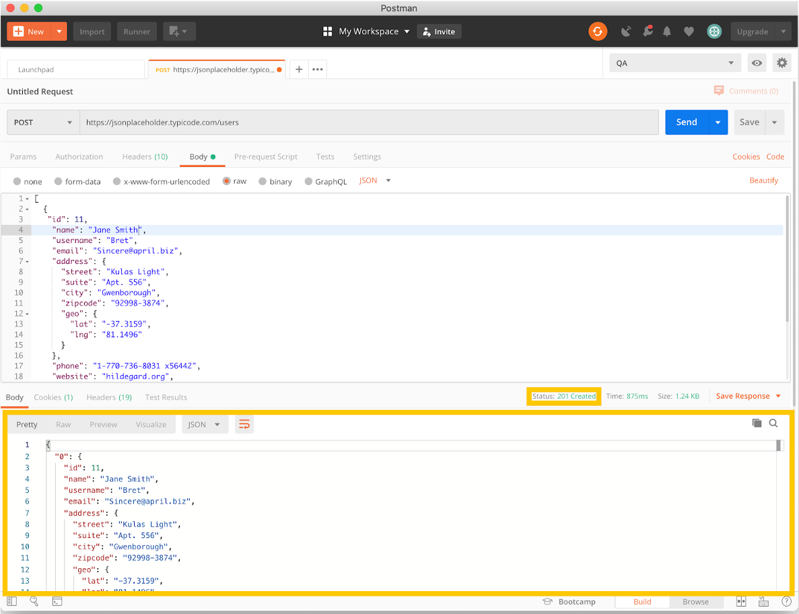Select the none body type radio
Screen dimensions: 799x614
(x=17, y=181)
